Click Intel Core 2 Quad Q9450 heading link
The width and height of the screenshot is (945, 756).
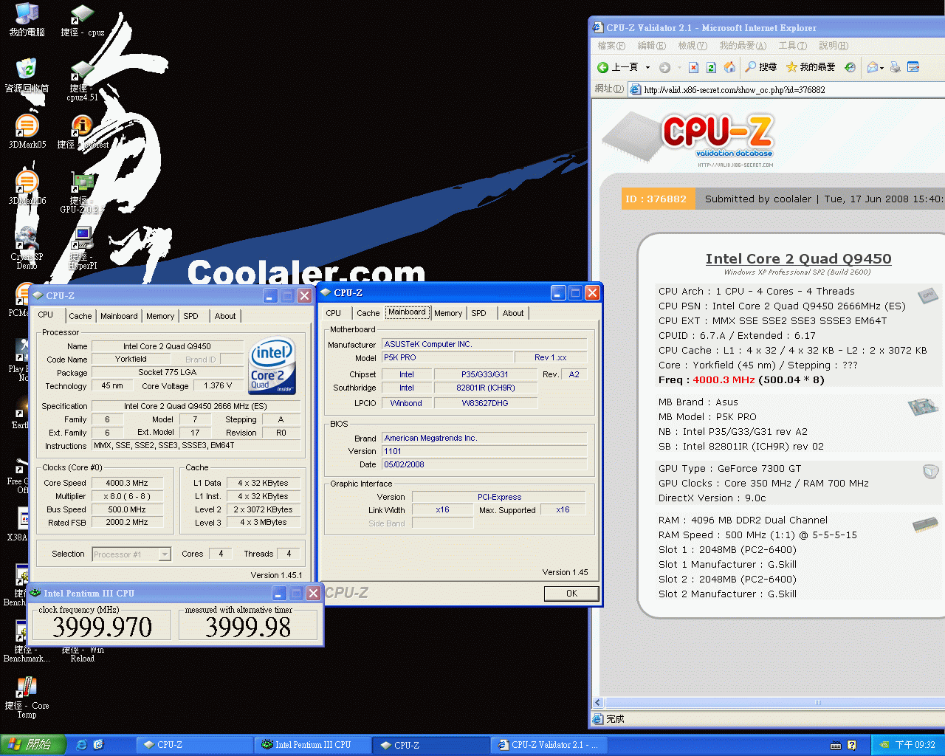tap(798, 258)
